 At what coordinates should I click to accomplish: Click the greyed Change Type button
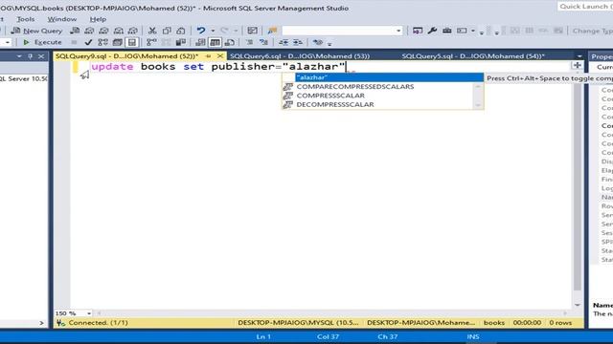point(592,31)
